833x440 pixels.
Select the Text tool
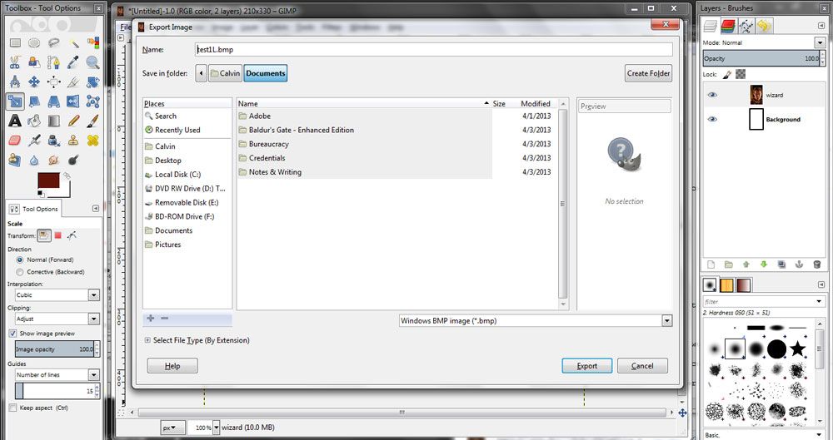coord(15,121)
